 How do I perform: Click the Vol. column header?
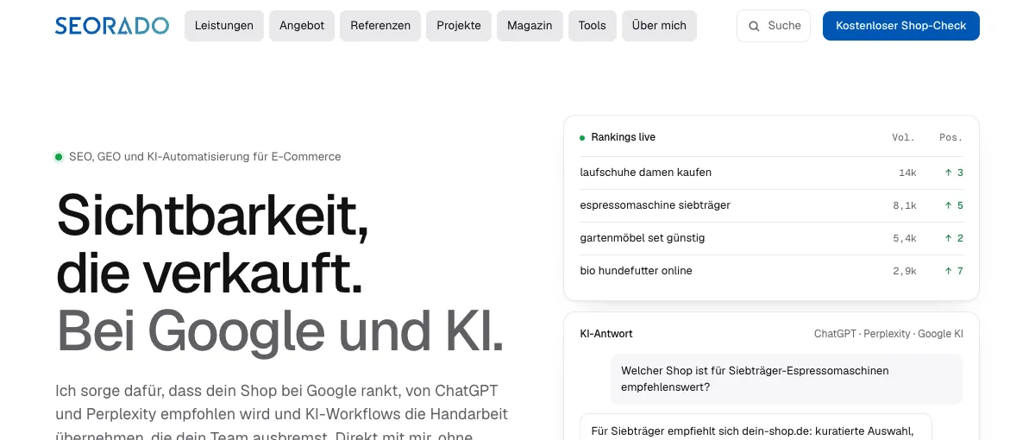pos(904,138)
